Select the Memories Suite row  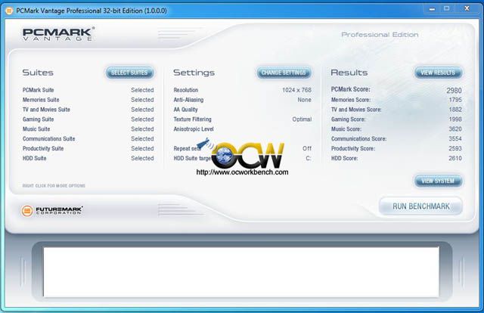click(x=88, y=100)
